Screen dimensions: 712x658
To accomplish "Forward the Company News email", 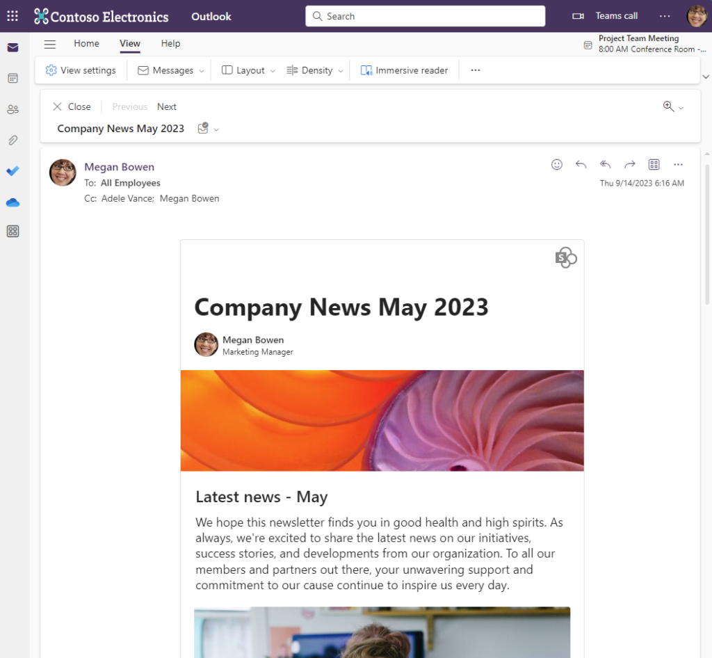I will point(629,164).
